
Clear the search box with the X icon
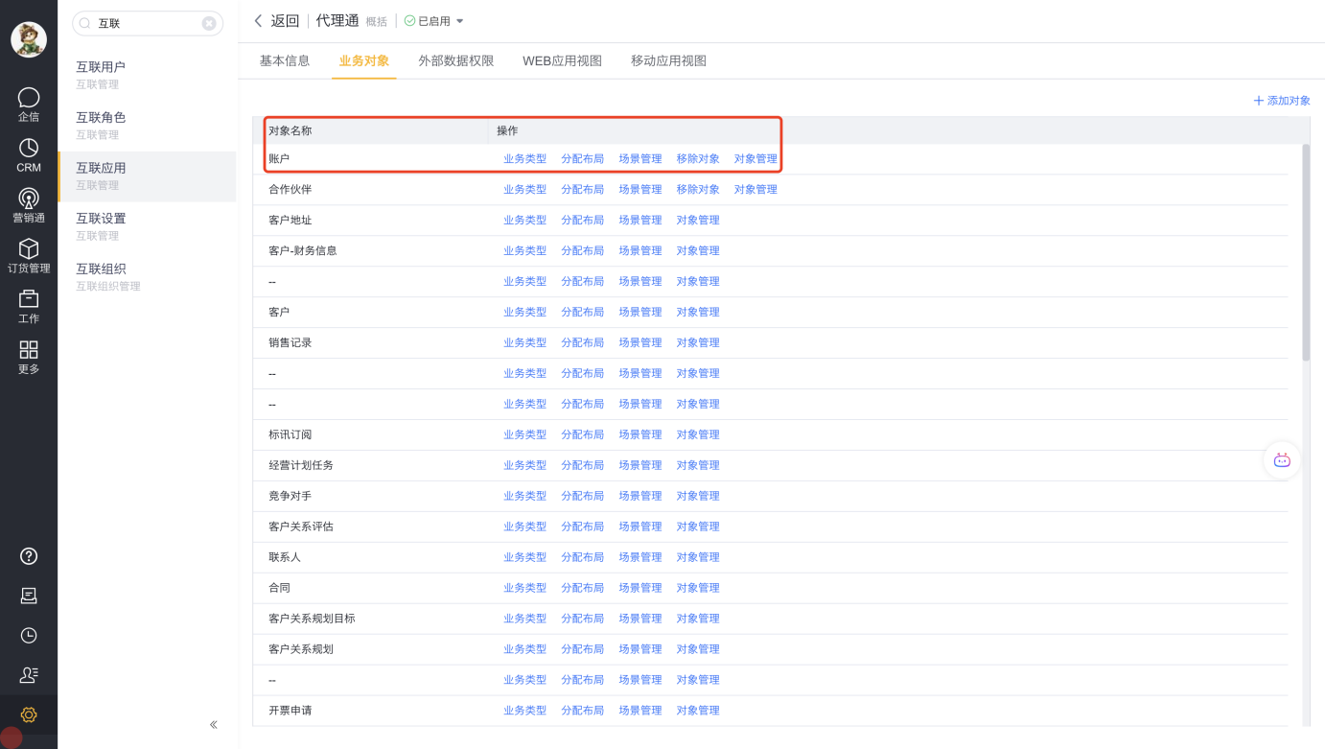(209, 23)
